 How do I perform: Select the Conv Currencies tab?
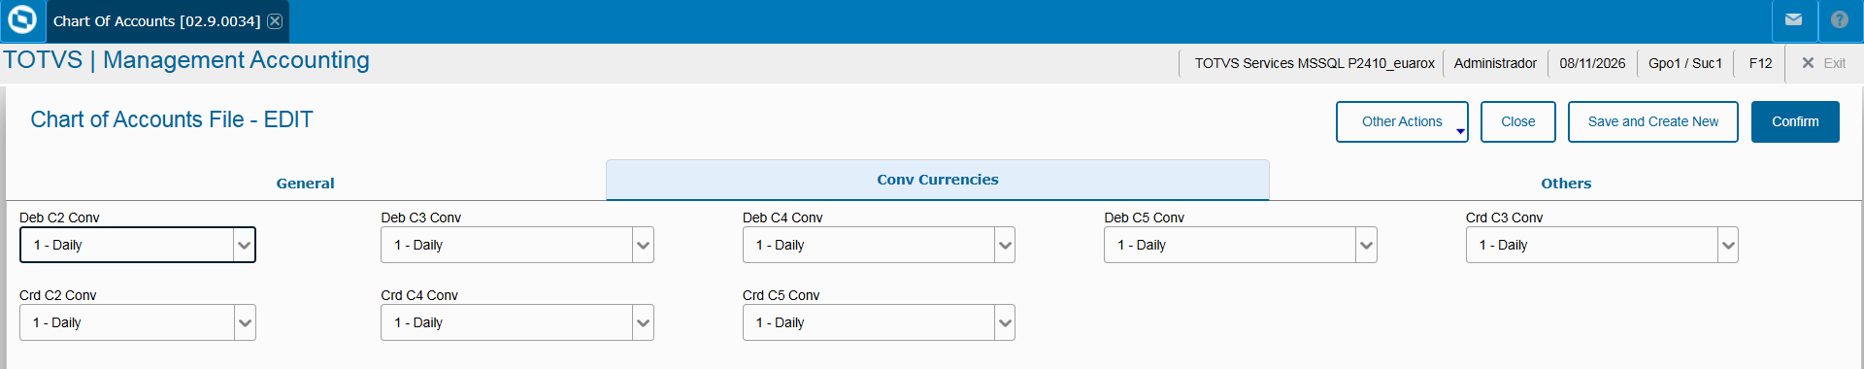tap(938, 180)
